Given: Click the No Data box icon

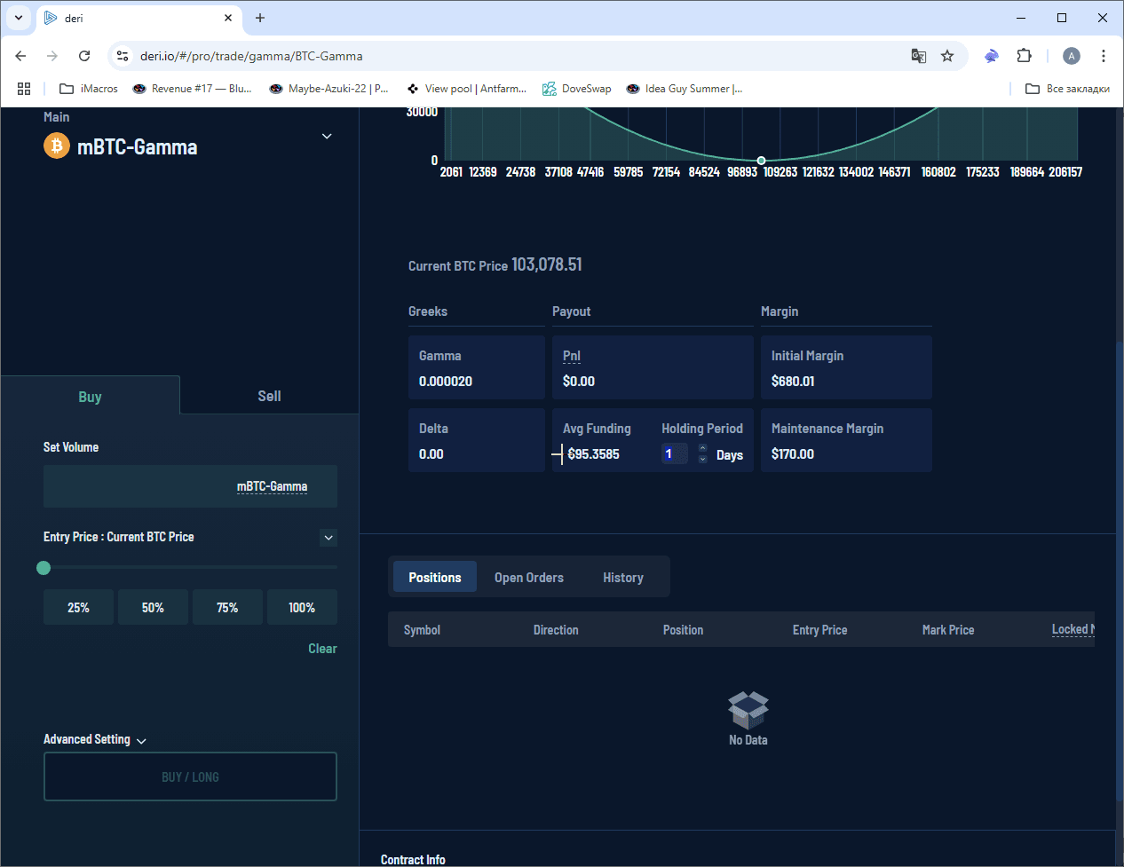Looking at the screenshot, I should 748,710.
